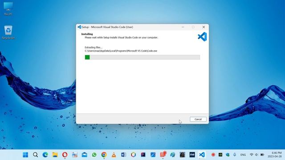Open WhatsApp from taskbar

tap(94, 155)
